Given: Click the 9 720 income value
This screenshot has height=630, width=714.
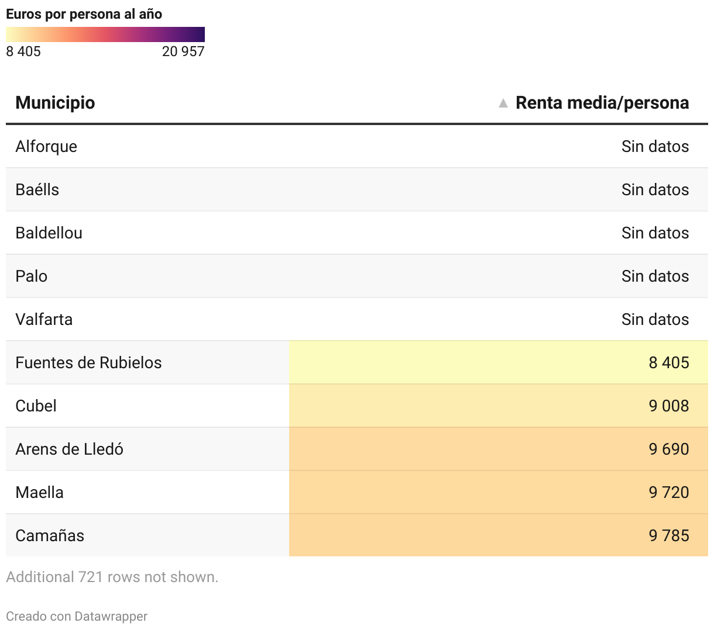Looking at the screenshot, I should tap(668, 492).
